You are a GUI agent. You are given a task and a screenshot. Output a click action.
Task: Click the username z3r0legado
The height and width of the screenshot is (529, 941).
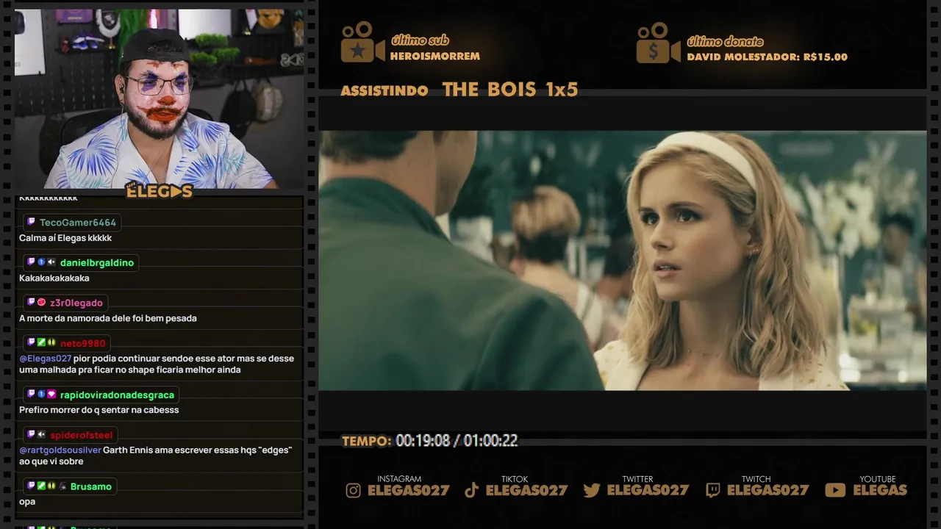76,303
